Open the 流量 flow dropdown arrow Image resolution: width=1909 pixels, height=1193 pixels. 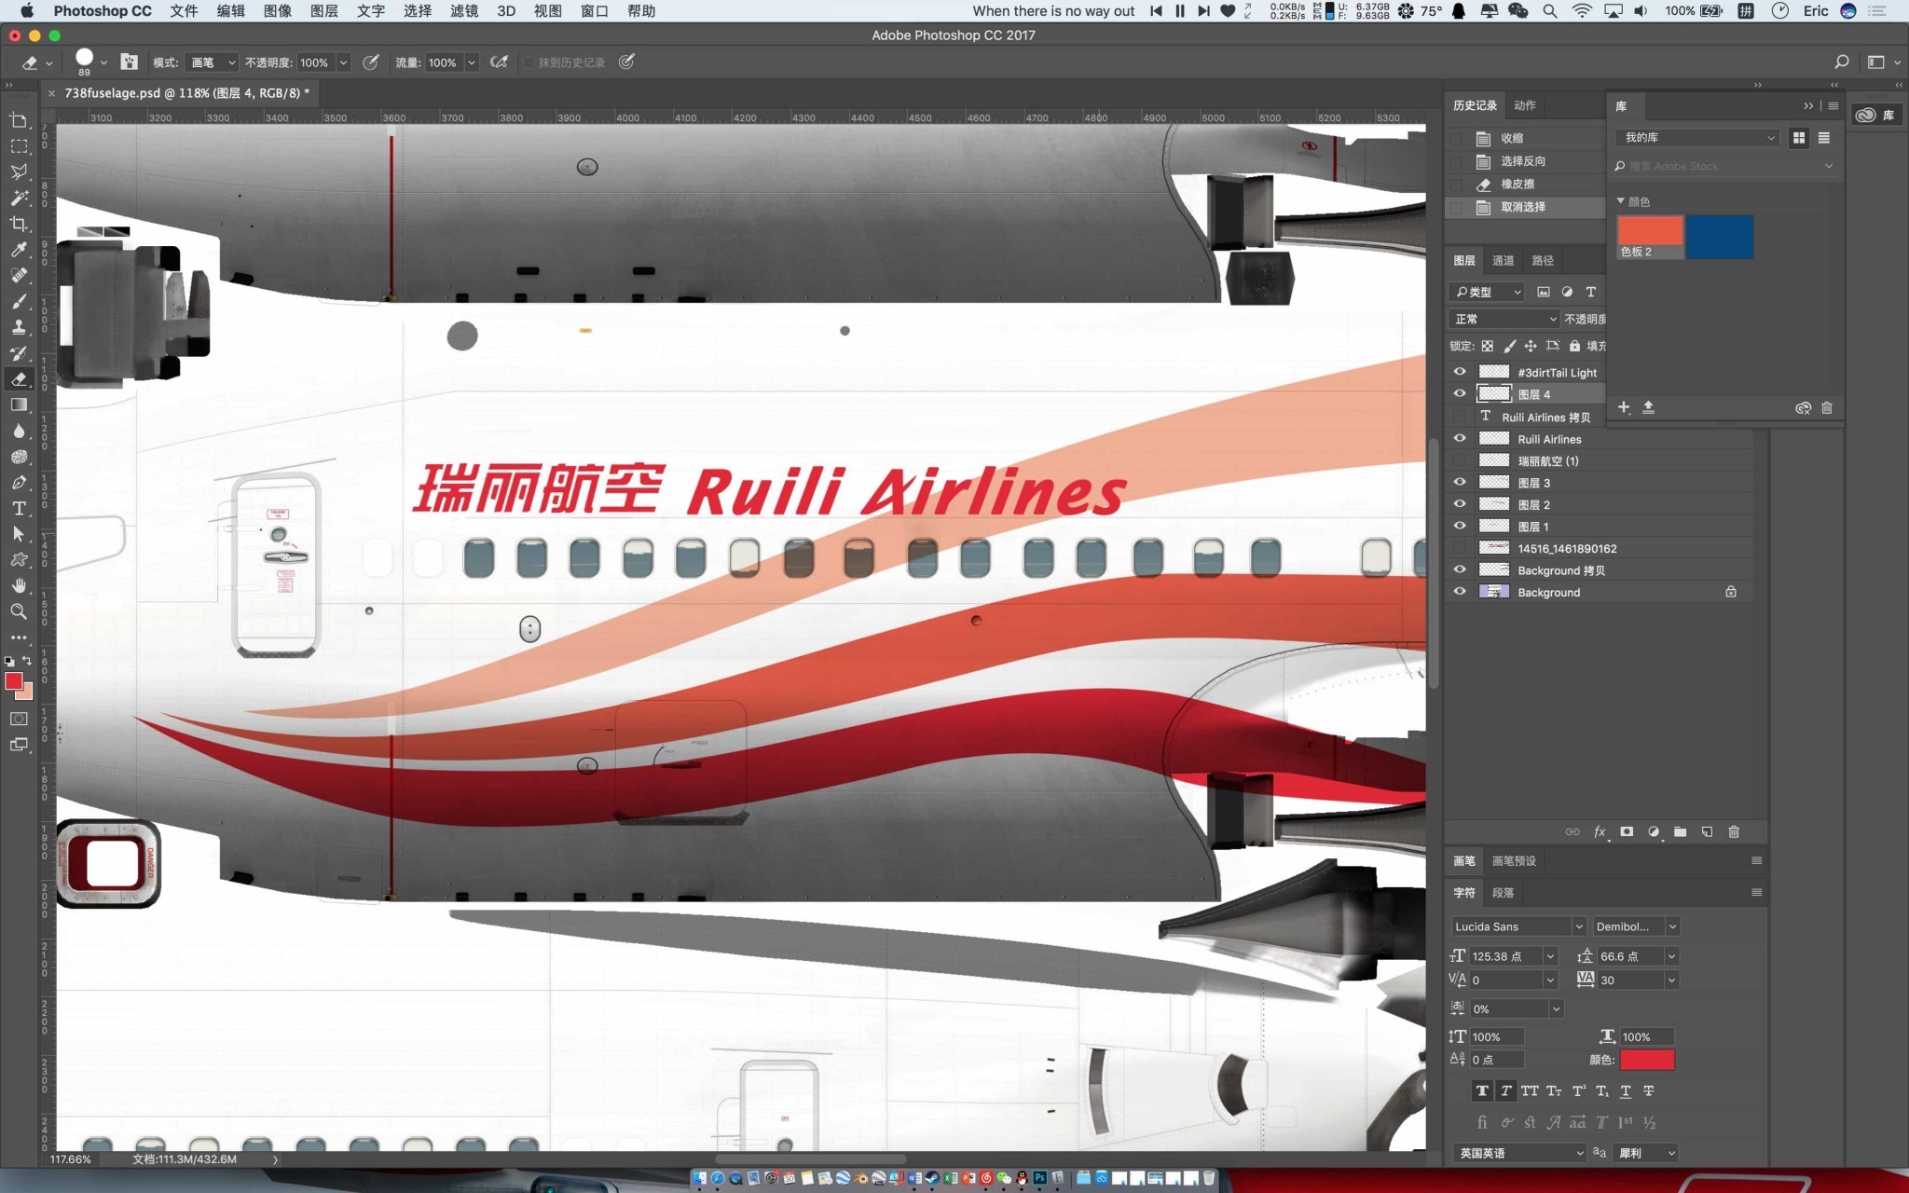(x=472, y=62)
